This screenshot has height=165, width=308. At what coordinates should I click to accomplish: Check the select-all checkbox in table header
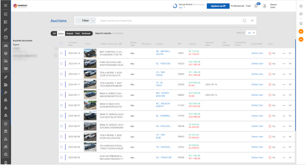(61, 43)
